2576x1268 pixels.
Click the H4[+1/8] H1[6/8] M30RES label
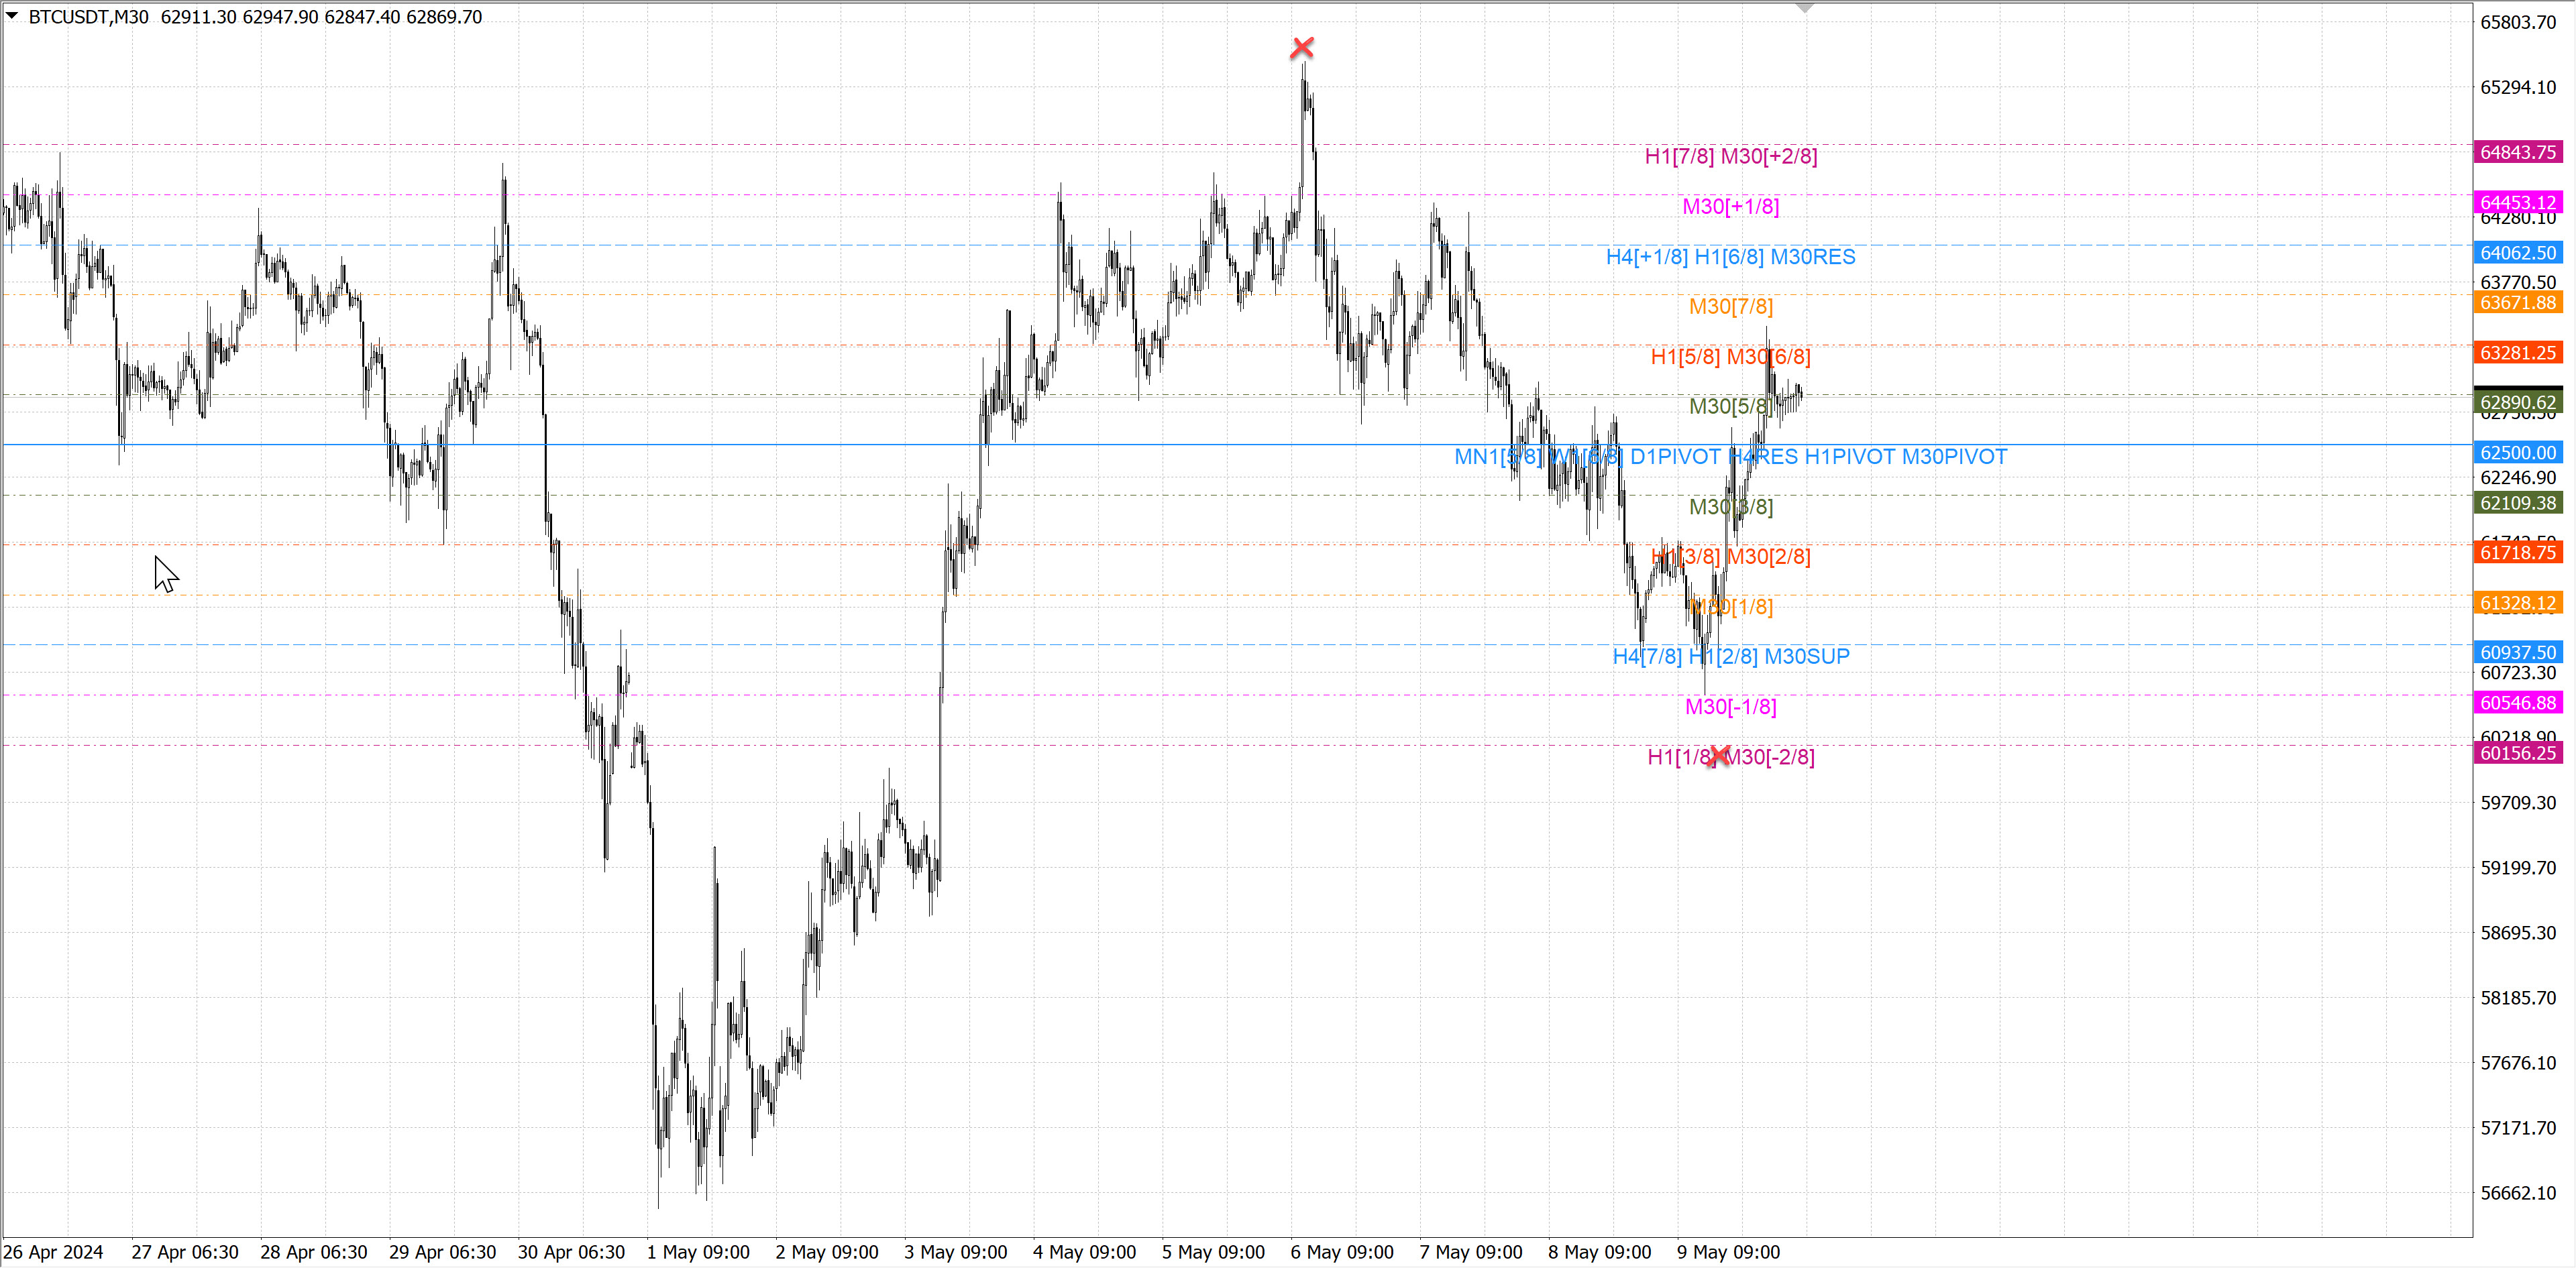coord(1730,257)
